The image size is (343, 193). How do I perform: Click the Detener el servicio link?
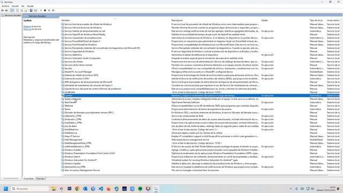[27, 26]
